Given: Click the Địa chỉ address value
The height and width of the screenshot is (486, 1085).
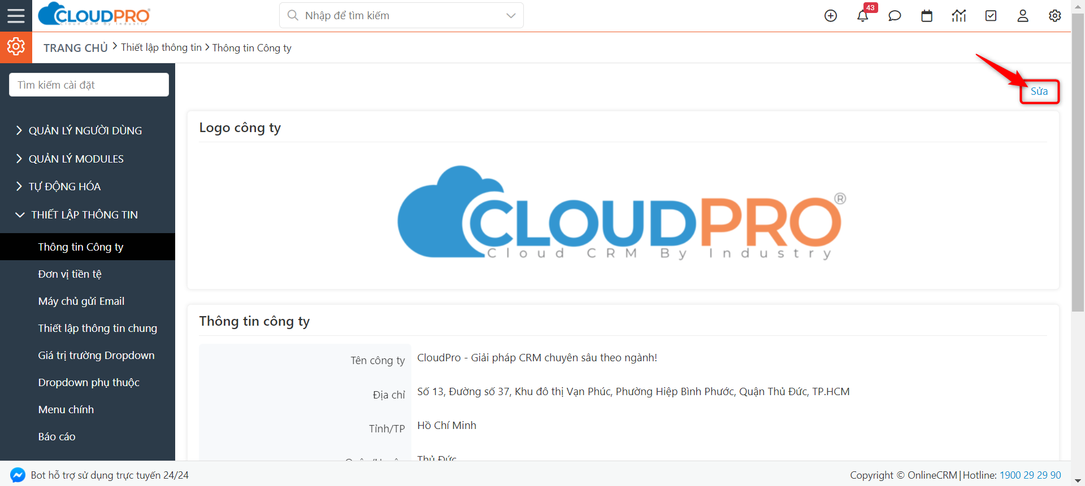Looking at the screenshot, I should point(633,392).
